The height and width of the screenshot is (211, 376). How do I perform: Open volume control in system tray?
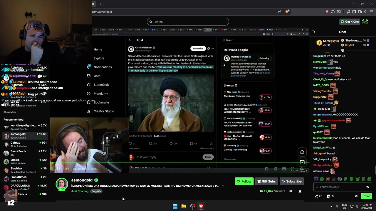coord(356,206)
